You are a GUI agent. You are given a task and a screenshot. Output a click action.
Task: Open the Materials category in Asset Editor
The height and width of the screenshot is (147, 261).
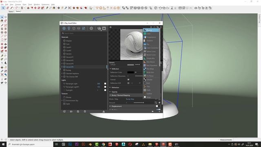pos(64,28)
